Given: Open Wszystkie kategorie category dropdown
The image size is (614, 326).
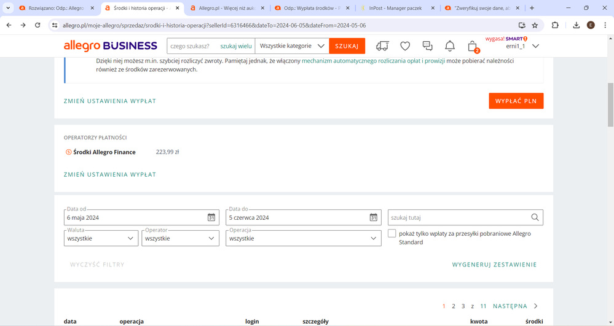Looking at the screenshot, I should tap(292, 46).
